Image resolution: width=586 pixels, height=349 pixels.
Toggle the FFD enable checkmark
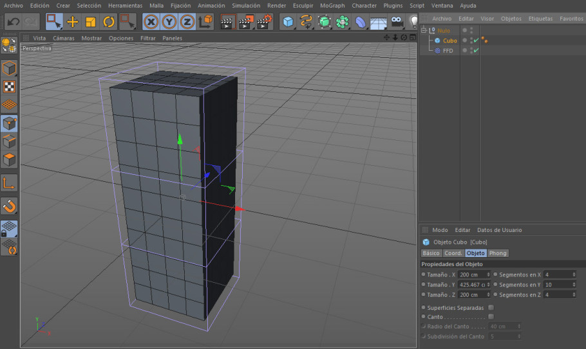(x=476, y=50)
